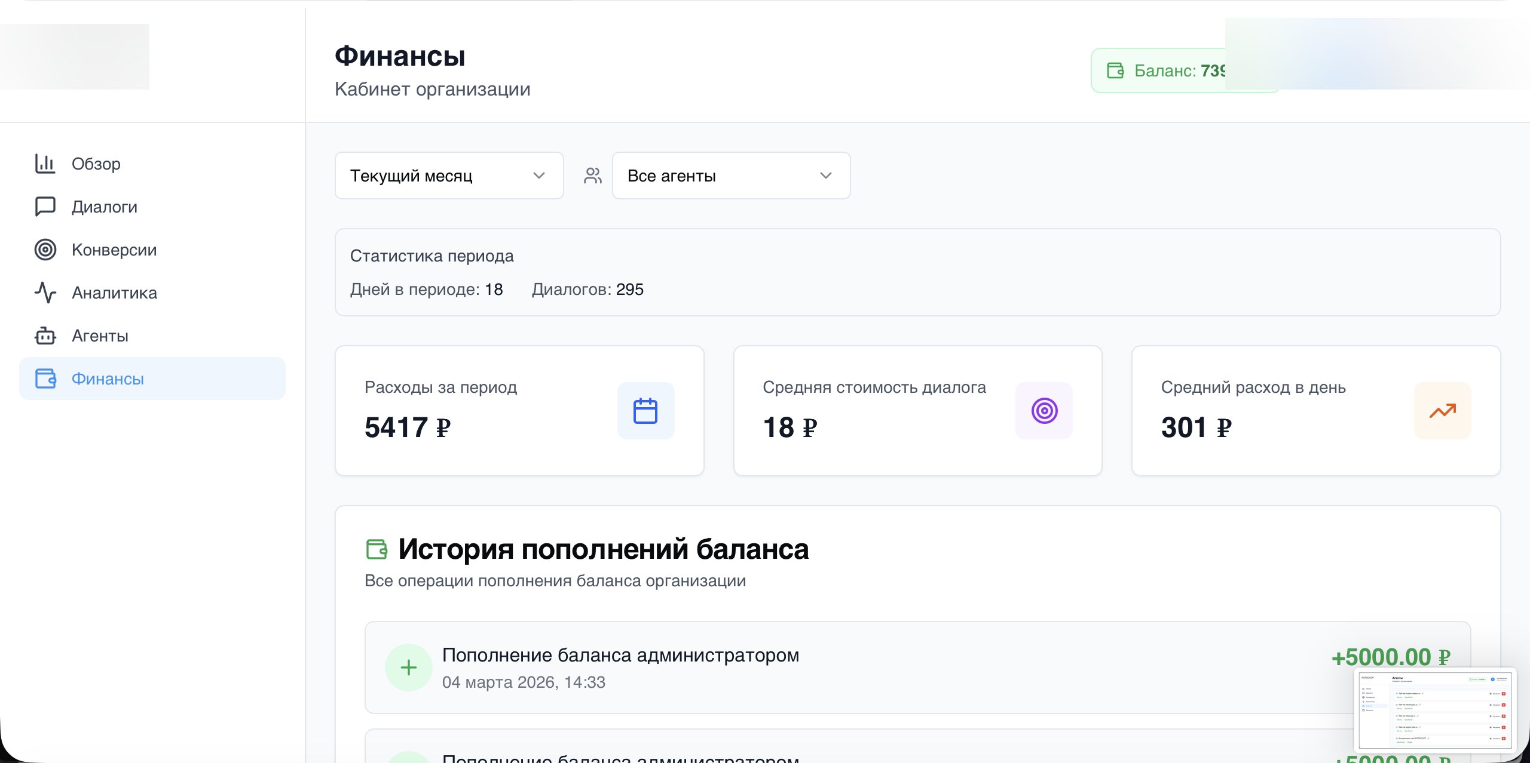1530x763 pixels.
Task: Click the target icon next to Конверсии
Action: (45, 250)
